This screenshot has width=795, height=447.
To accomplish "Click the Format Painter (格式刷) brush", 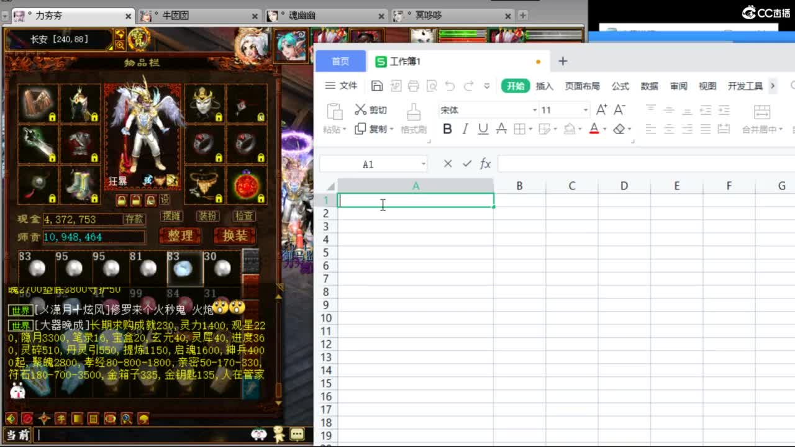I will [x=414, y=118].
